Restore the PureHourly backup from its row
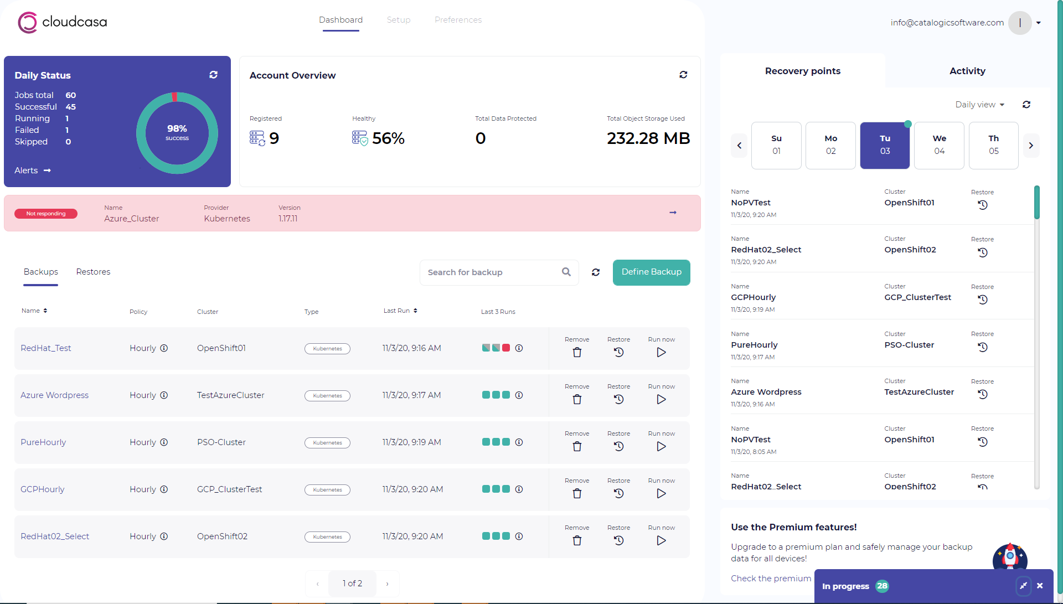This screenshot has height=604, width=1063. [618, 446]
